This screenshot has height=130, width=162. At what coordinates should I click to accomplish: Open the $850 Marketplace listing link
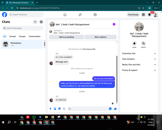[x=67, y=33]
